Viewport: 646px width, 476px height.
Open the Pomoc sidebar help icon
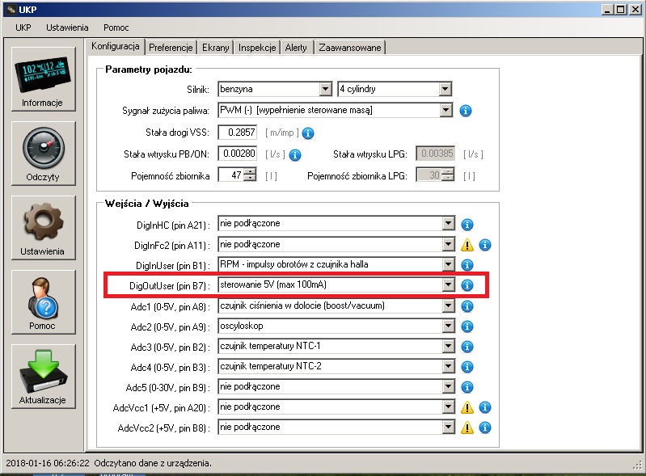[44, 301]
